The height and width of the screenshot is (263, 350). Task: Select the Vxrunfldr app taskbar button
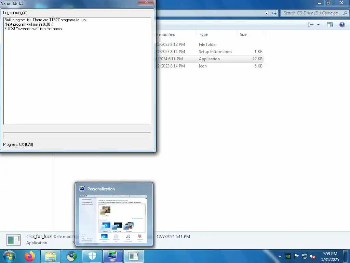(134, 256)
